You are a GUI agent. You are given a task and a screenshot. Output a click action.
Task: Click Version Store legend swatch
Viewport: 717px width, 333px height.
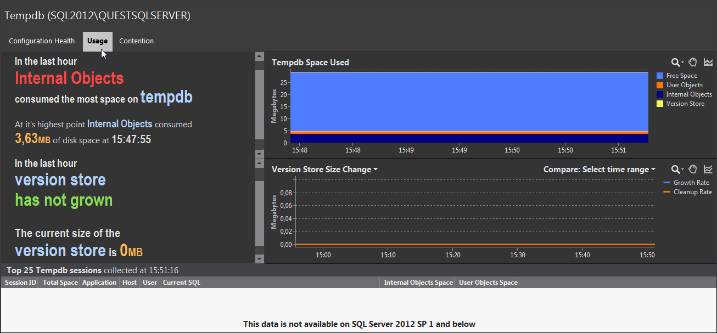pyautogui.click(x=660, y=104)
